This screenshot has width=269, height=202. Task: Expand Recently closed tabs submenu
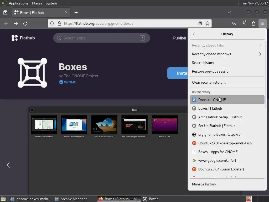point(227,45)
